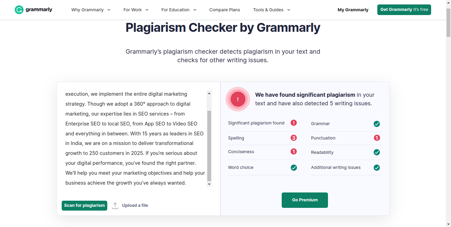The width and height of the screenshot is (451, 227).
Task: Click the significant plagiarism alert icon
Action: point(294,123)
